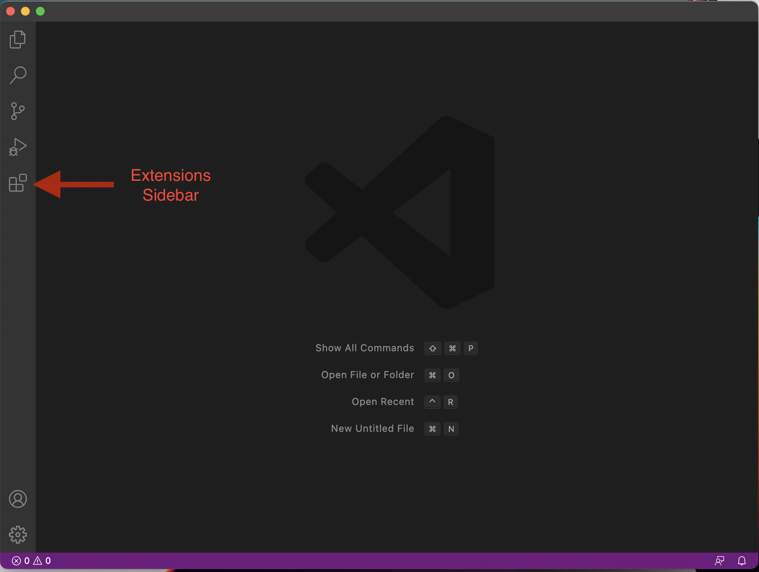Open the Source Control view
Viewport: 759px width, 572px height.
click(18, 111)
